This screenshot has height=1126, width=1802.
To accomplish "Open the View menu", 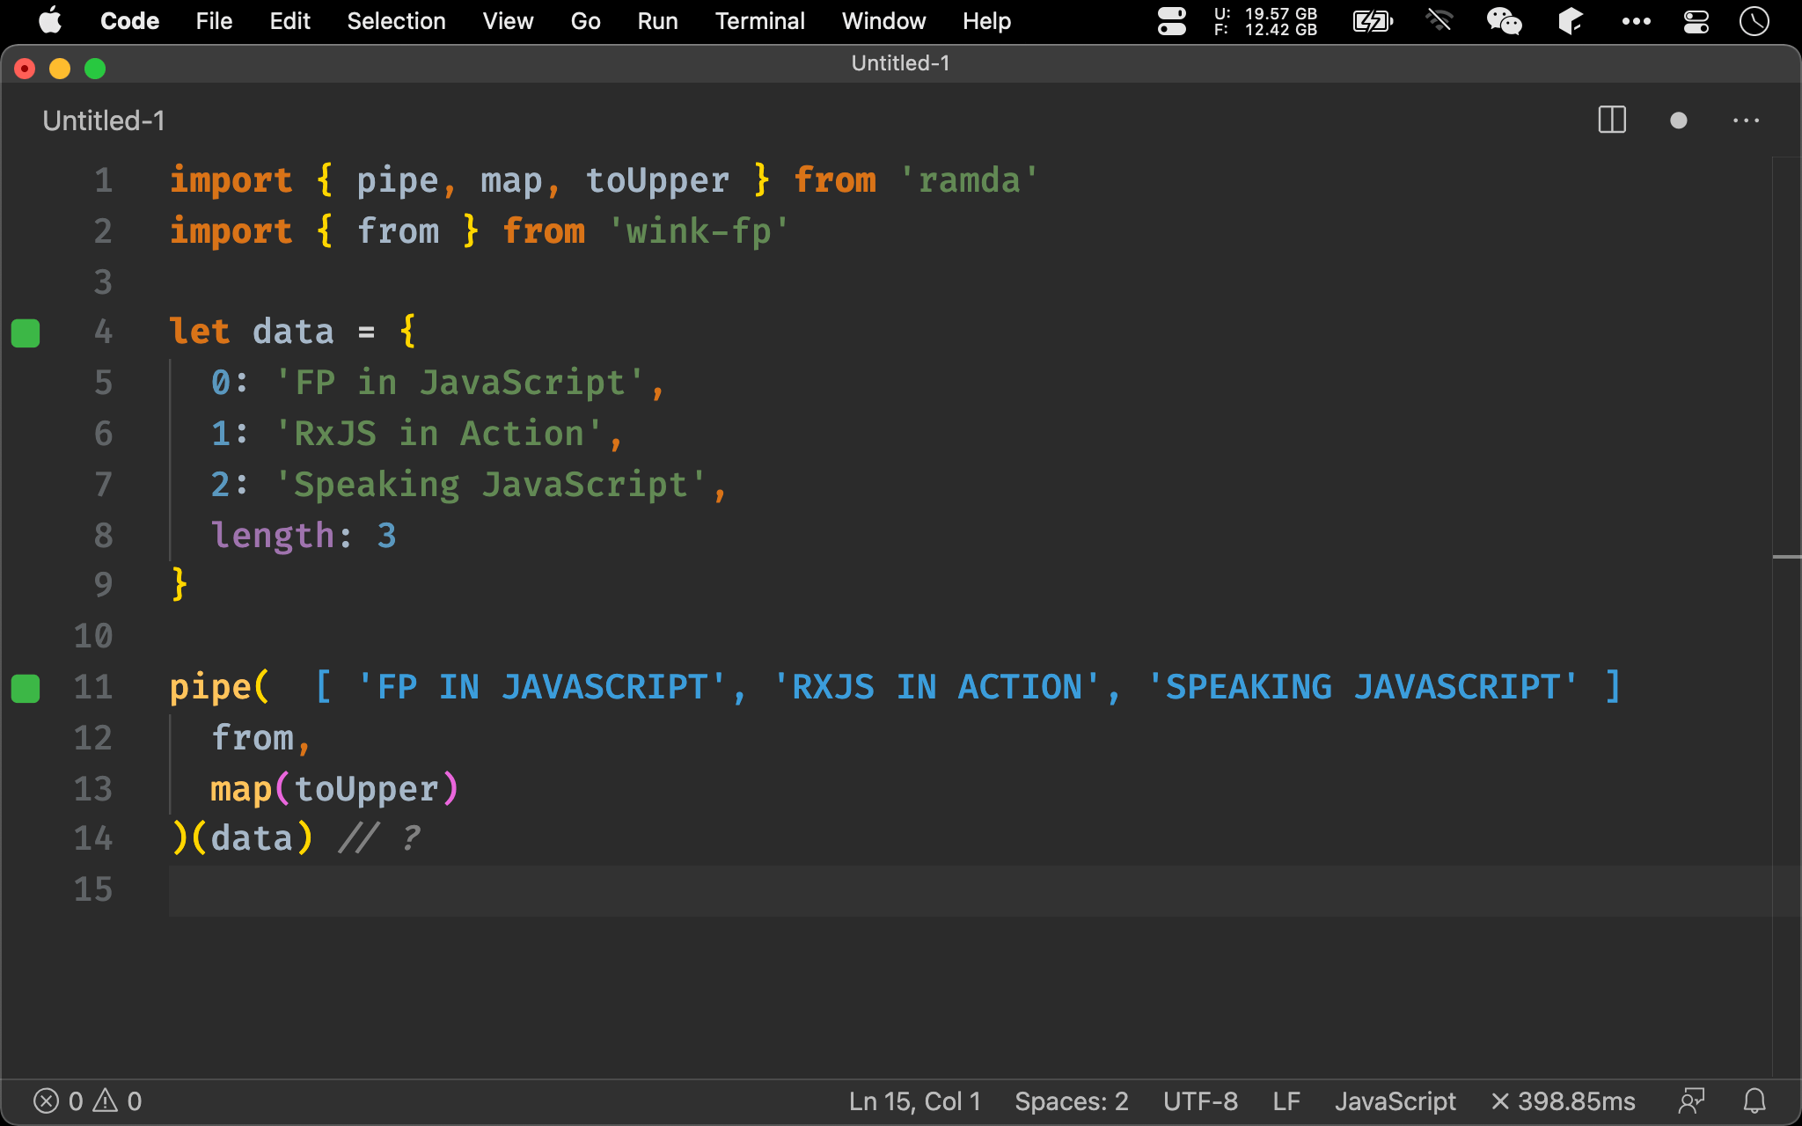I will (x=508, y=21).
